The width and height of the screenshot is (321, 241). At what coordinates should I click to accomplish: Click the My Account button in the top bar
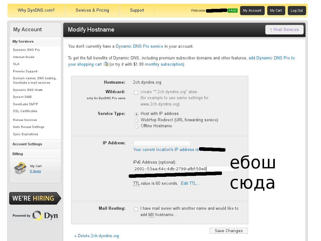tap(252, 11)
